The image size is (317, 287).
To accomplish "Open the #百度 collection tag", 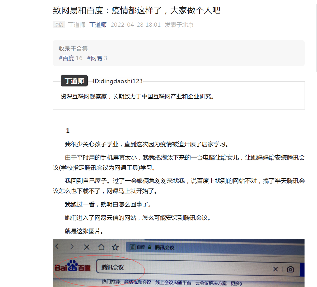I will pyautogui.click(x=71, y=58).
